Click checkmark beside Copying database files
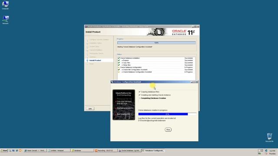This screenshot has width=278, height=156. 139,92
